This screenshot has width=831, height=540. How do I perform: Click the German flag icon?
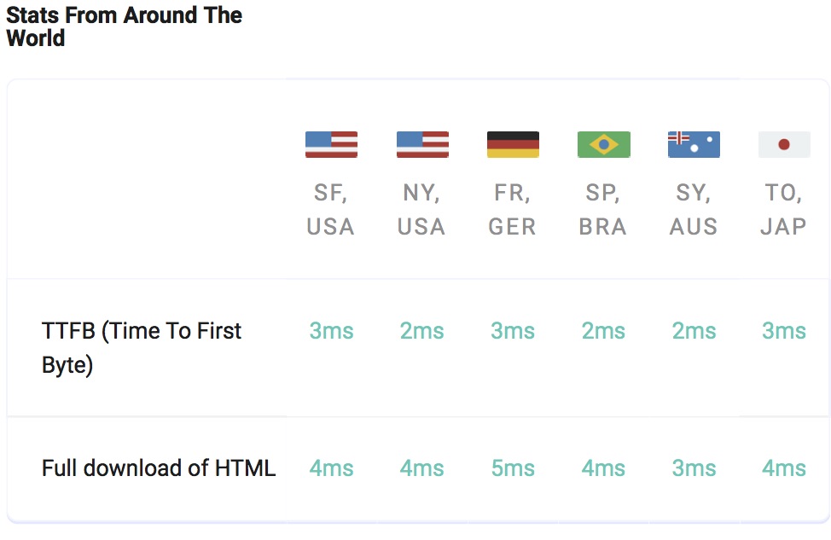(x=513, y=144)
